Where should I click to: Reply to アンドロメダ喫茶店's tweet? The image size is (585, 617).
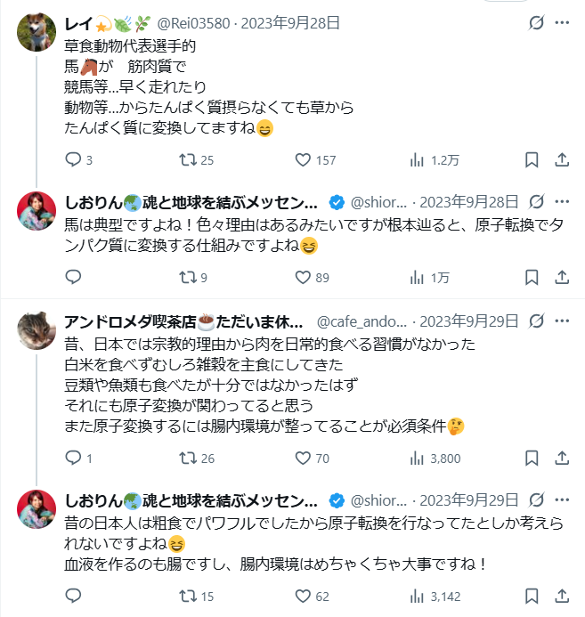tap(74, 459)
